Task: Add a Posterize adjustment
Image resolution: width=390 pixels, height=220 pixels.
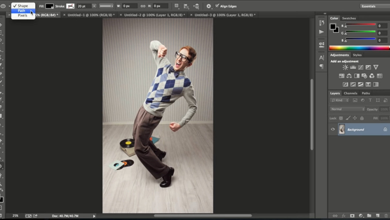Action: tap(353, 84)
